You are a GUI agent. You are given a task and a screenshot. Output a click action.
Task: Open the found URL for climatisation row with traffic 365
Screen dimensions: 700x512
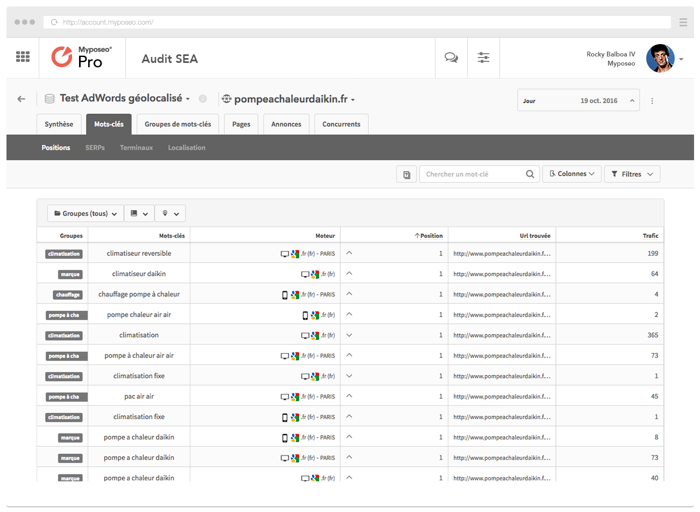tap(502, 335)
